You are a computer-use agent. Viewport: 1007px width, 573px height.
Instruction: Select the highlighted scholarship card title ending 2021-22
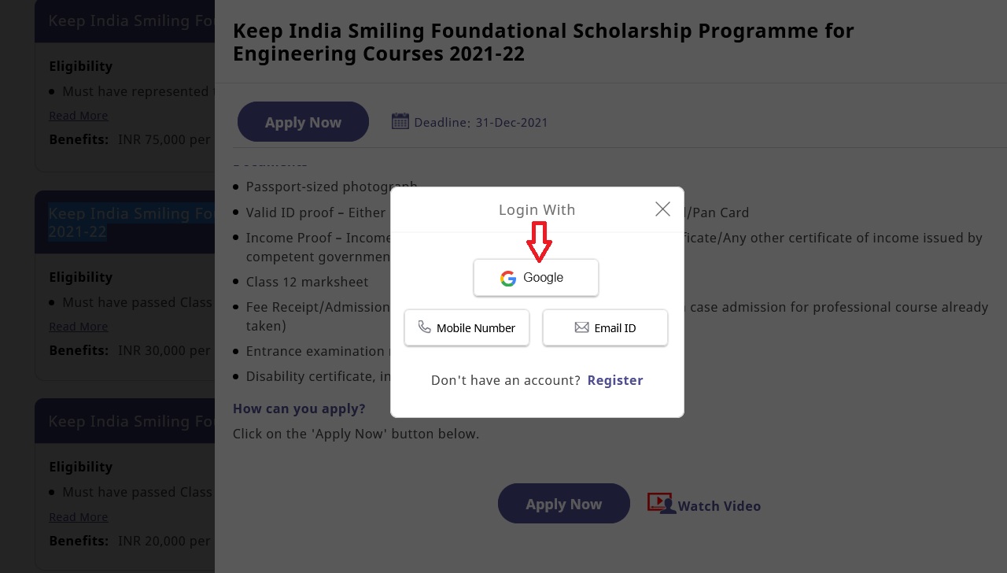(x=126, y=222)
